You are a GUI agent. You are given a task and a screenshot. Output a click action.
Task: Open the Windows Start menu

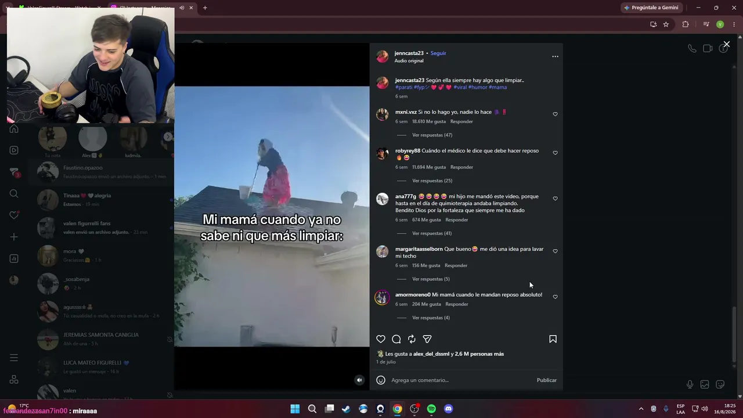point(295,409)
